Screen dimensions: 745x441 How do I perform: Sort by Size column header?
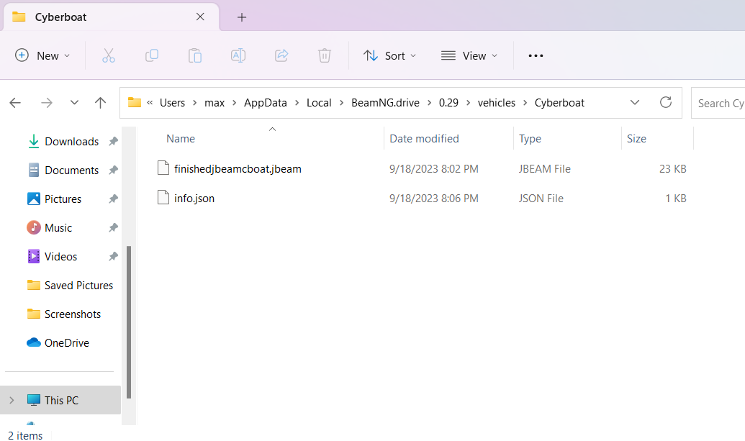636,139
